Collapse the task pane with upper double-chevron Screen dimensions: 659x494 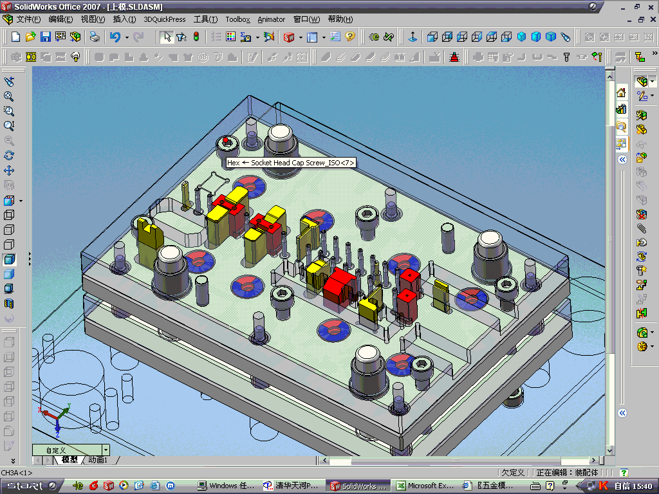tap(622, 160)
